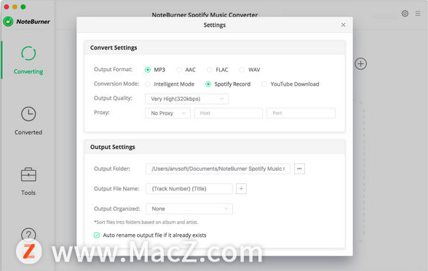Click the yellow macOS minimize button
The image size is (428, 271).
click(15, 7)
